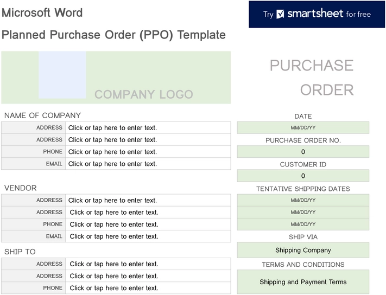
Task: Click the VENDOR email text field
Action: (x=148, y=236)
